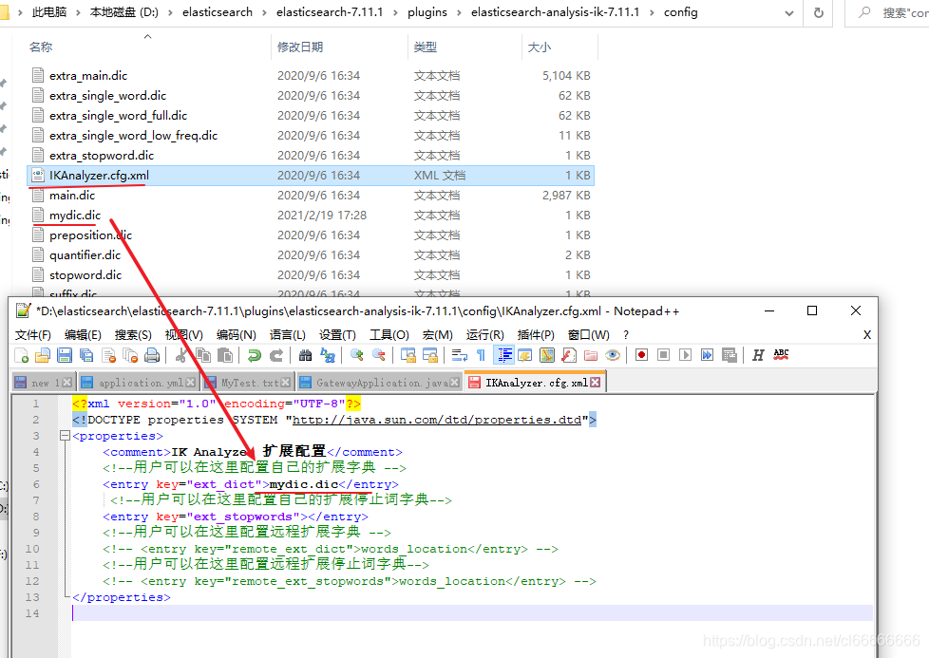Play back the recorded macro
Viewport: 929px width, 658px height.
click(686, 355)
